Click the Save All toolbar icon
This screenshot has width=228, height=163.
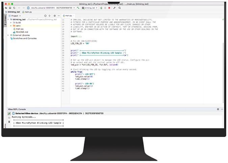pos(10,8)
